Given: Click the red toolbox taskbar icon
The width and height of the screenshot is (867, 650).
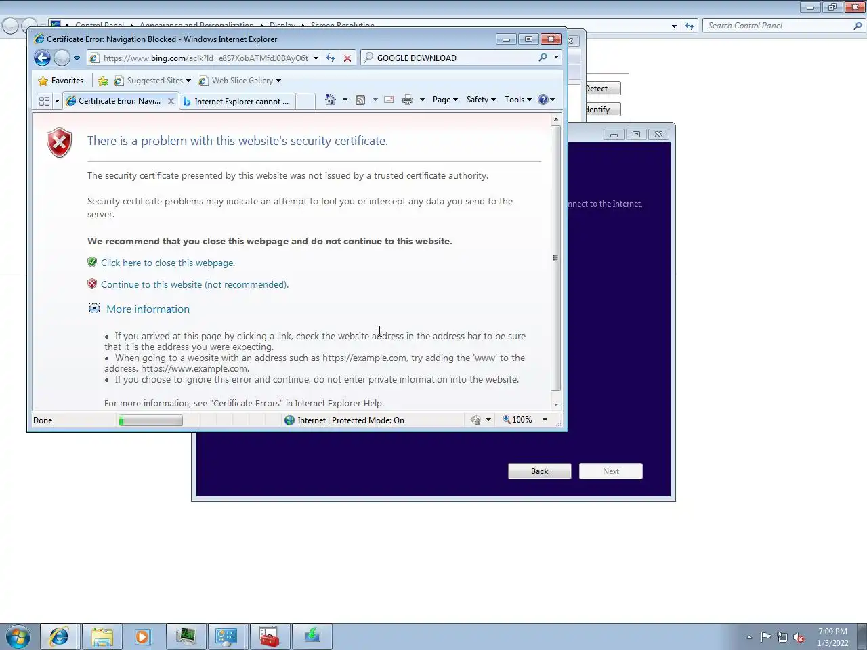Looking at the screenshot, I should click(269, 636).
